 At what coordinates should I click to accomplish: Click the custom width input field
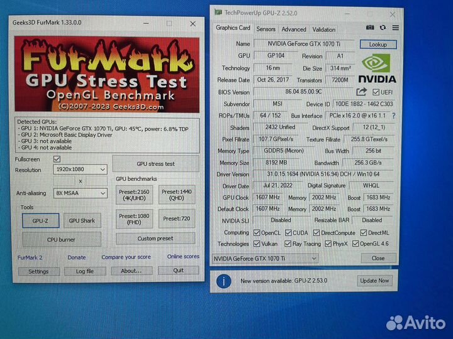pos(64,181)
